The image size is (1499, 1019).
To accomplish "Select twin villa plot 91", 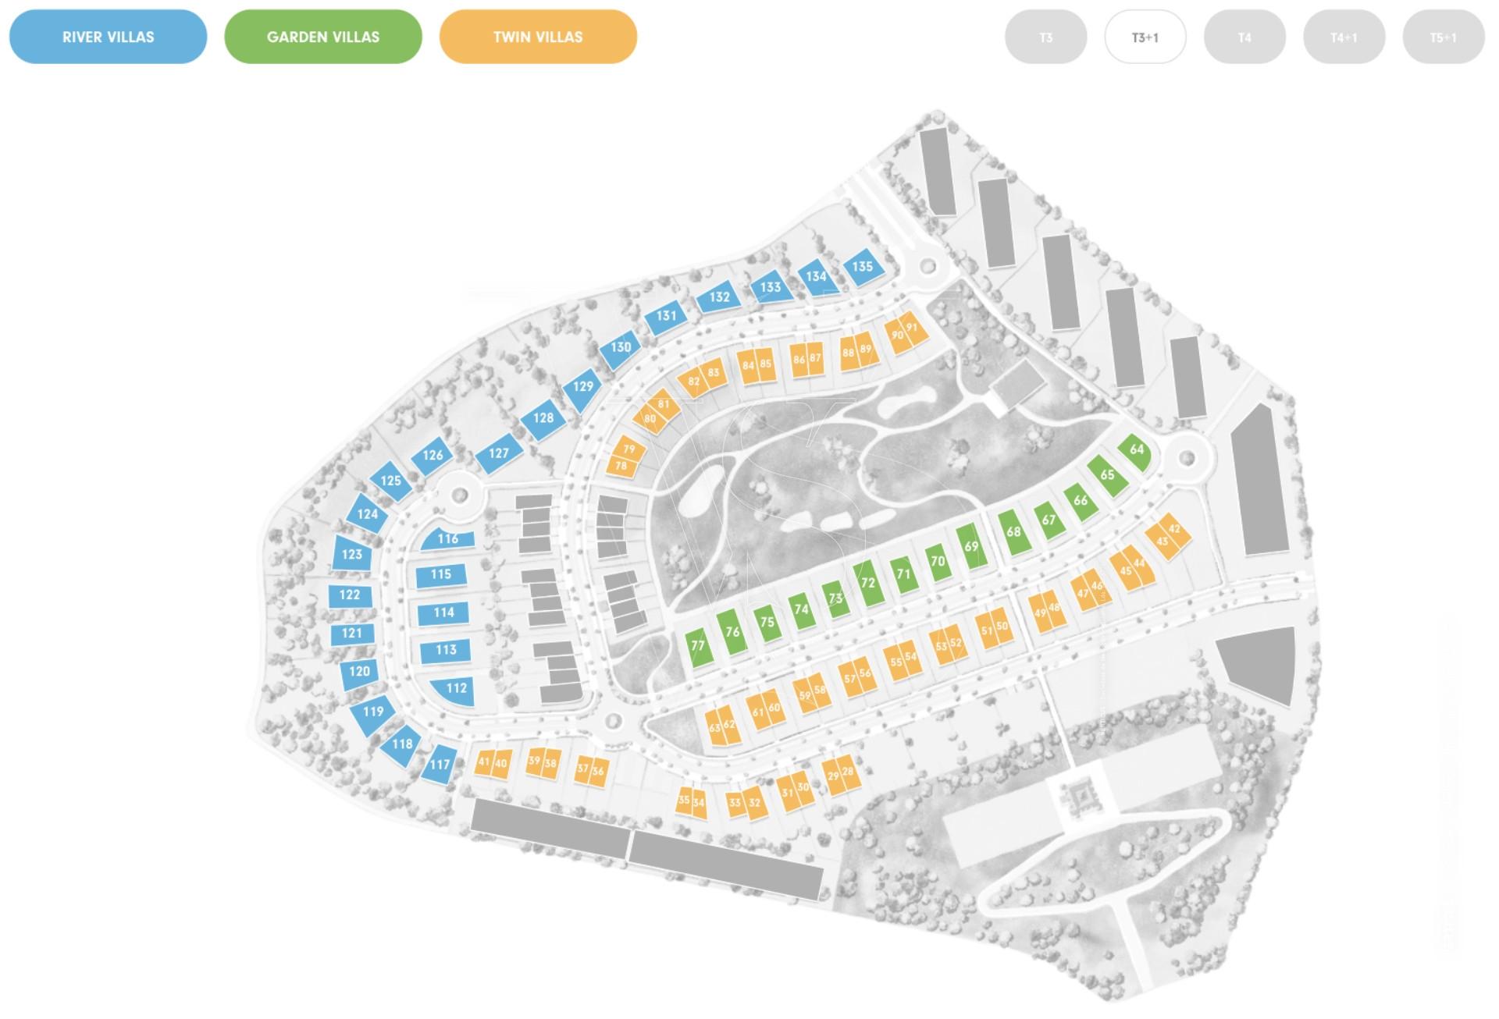I will coord(913,327).
